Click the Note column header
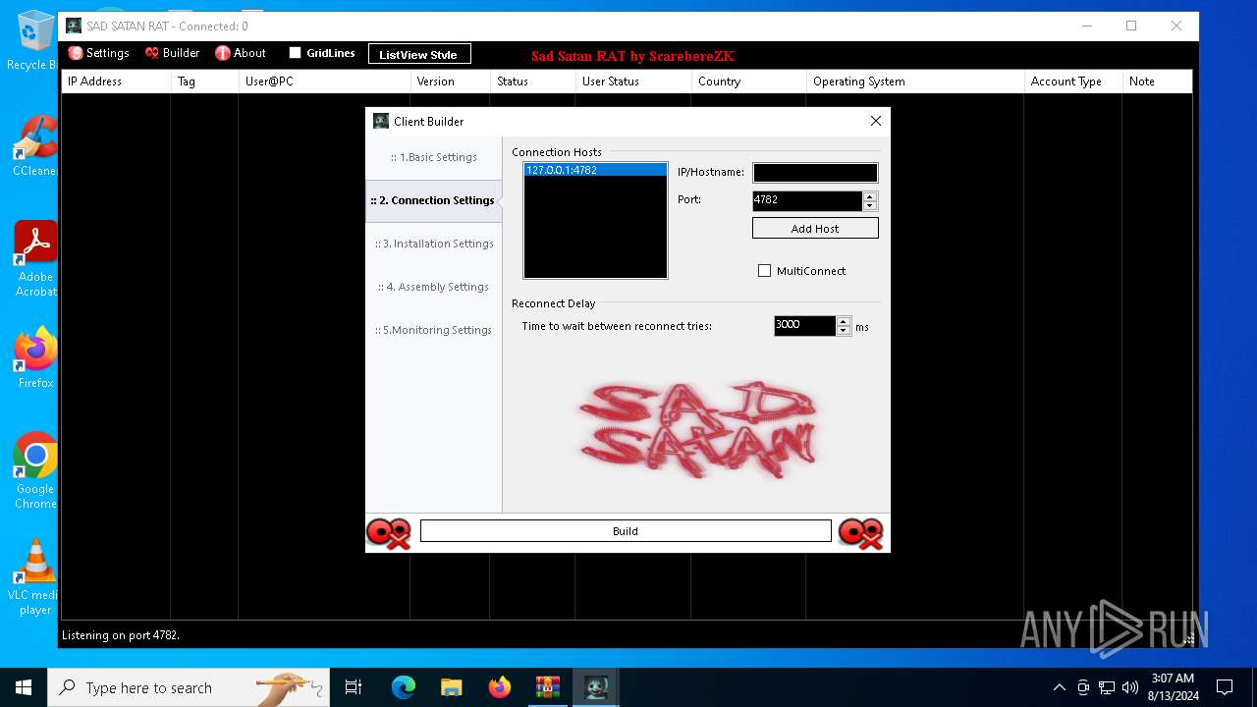Viewport: 1257px width, 707px height. click(1157, 82)
